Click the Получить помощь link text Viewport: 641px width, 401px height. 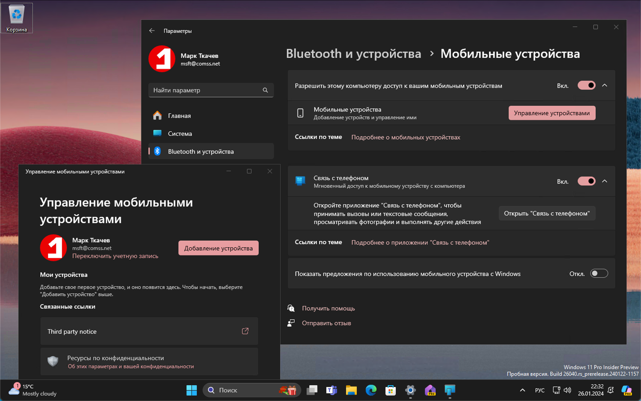tap(328, 308)
